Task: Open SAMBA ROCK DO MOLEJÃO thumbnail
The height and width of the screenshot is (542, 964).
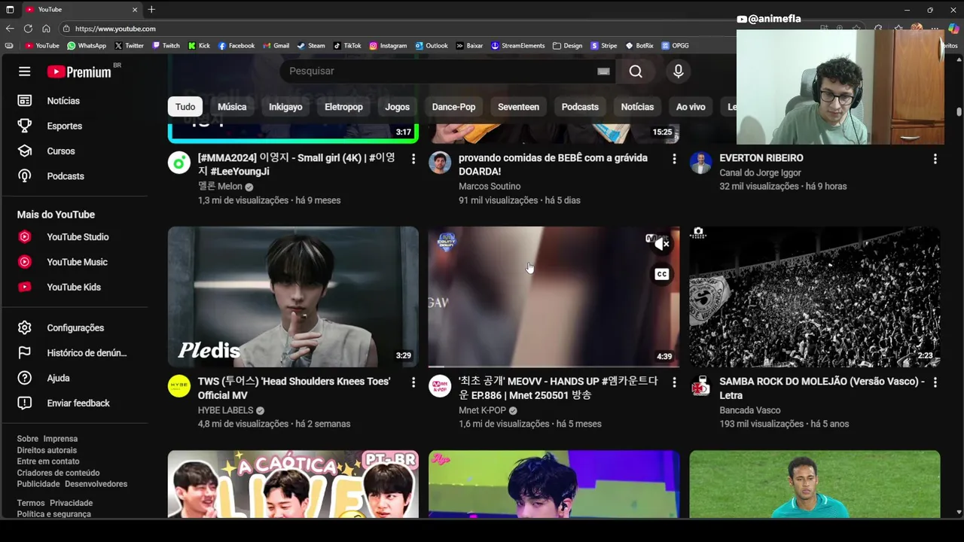Action: pyautogui.click(x=814, y=297)
